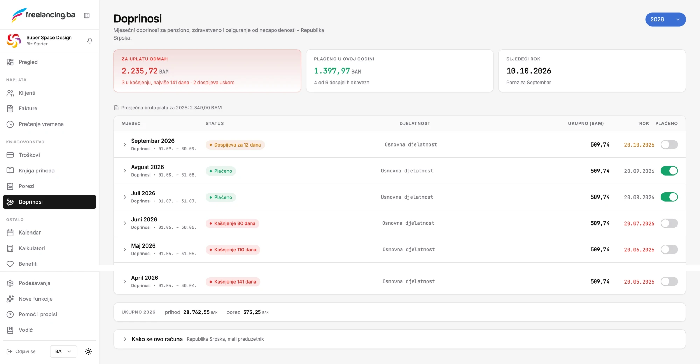Mark Septembar 2026 as paid
The width and height of the screenshot is (700, 364).
[669, 144]
